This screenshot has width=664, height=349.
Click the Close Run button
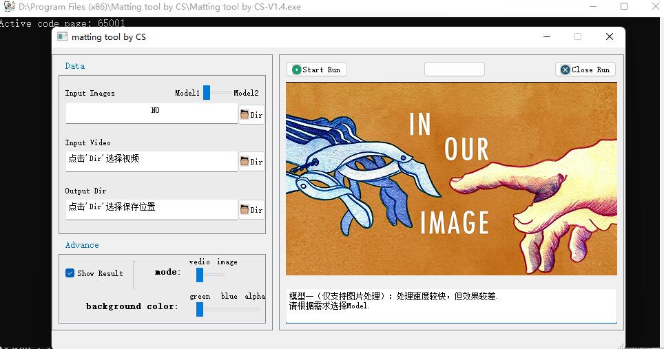coord(585,70)
